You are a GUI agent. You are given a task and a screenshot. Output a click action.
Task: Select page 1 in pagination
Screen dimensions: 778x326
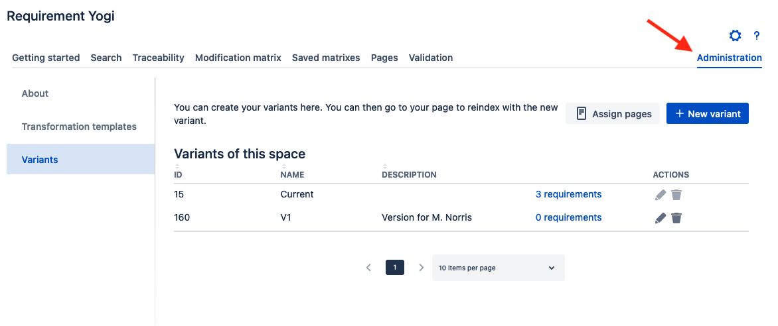coord(395,268)
